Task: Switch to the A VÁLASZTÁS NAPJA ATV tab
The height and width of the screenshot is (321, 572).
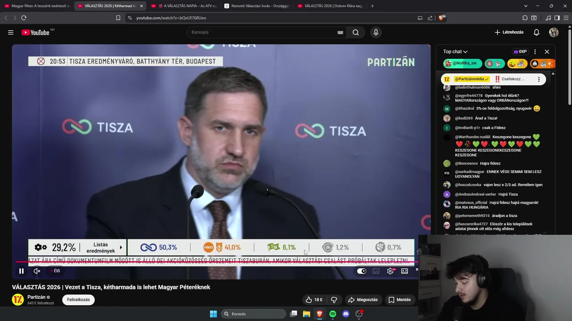Action: (x=184, y=6)
